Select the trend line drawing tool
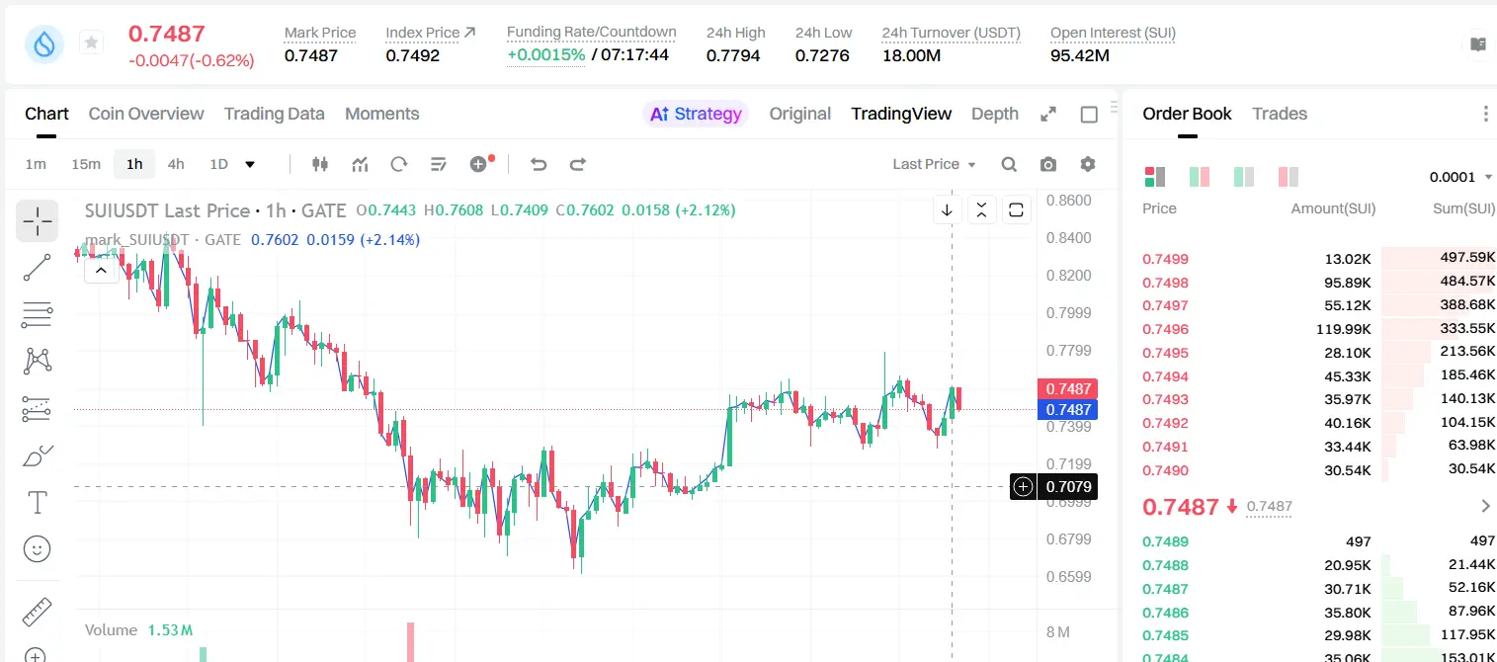This screenshot has width=1497, height=662. 37,268
